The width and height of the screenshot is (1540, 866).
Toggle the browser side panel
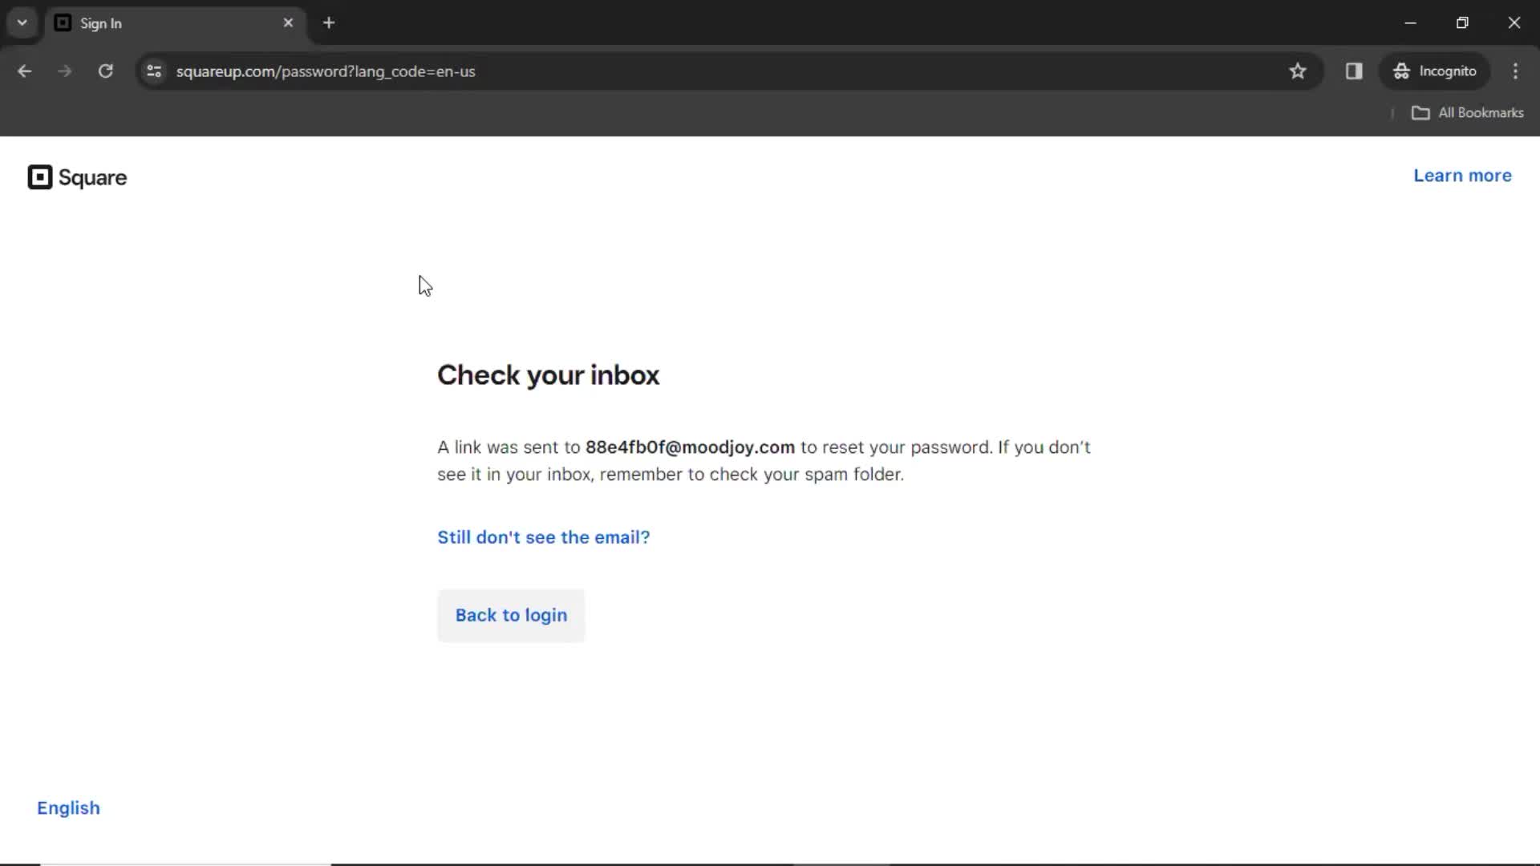click(1354, 71)
